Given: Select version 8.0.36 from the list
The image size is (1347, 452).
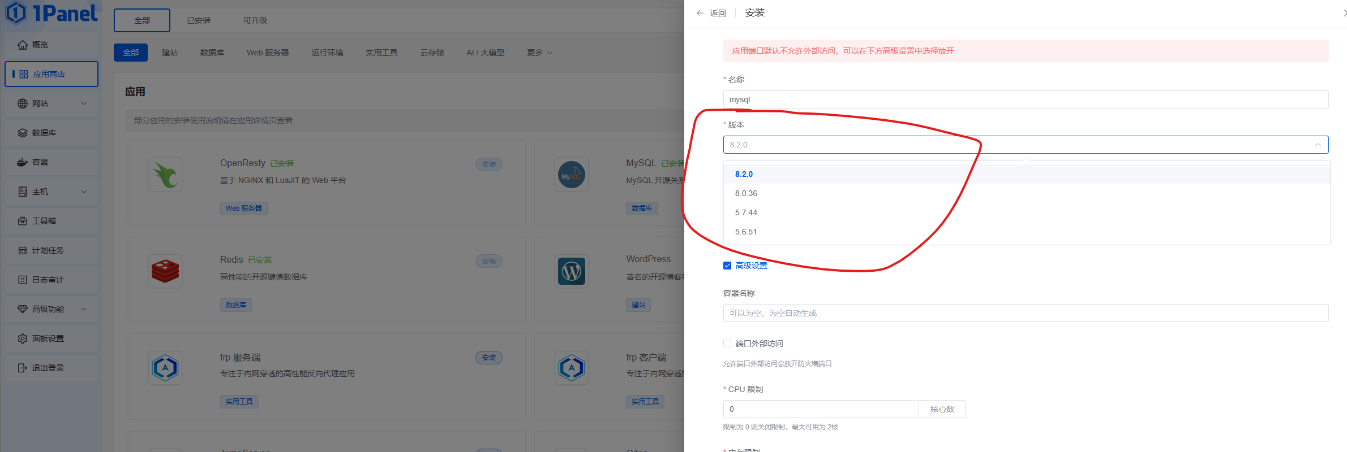Looking at the screenshot, I should point(746,193).
